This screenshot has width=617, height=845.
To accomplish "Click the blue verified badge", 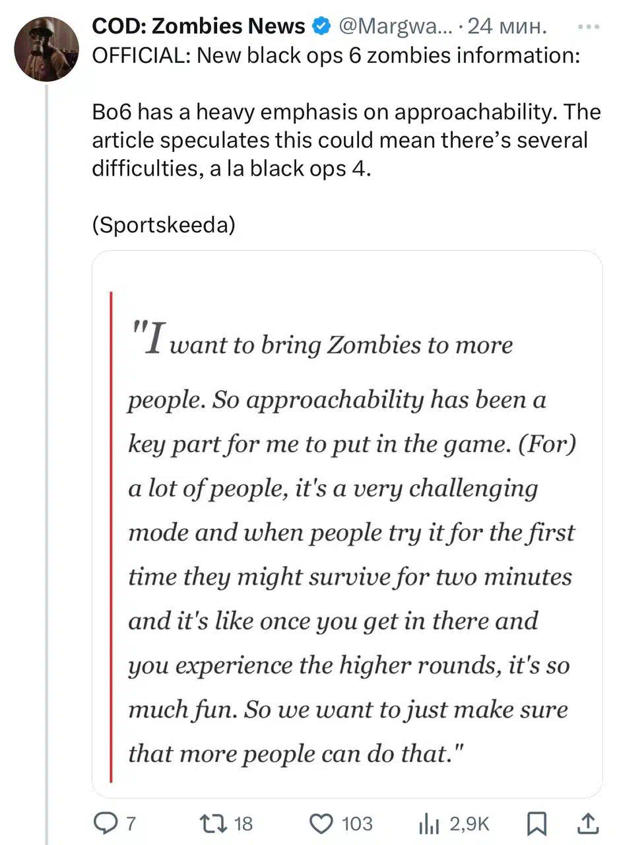I will [321, 26].
